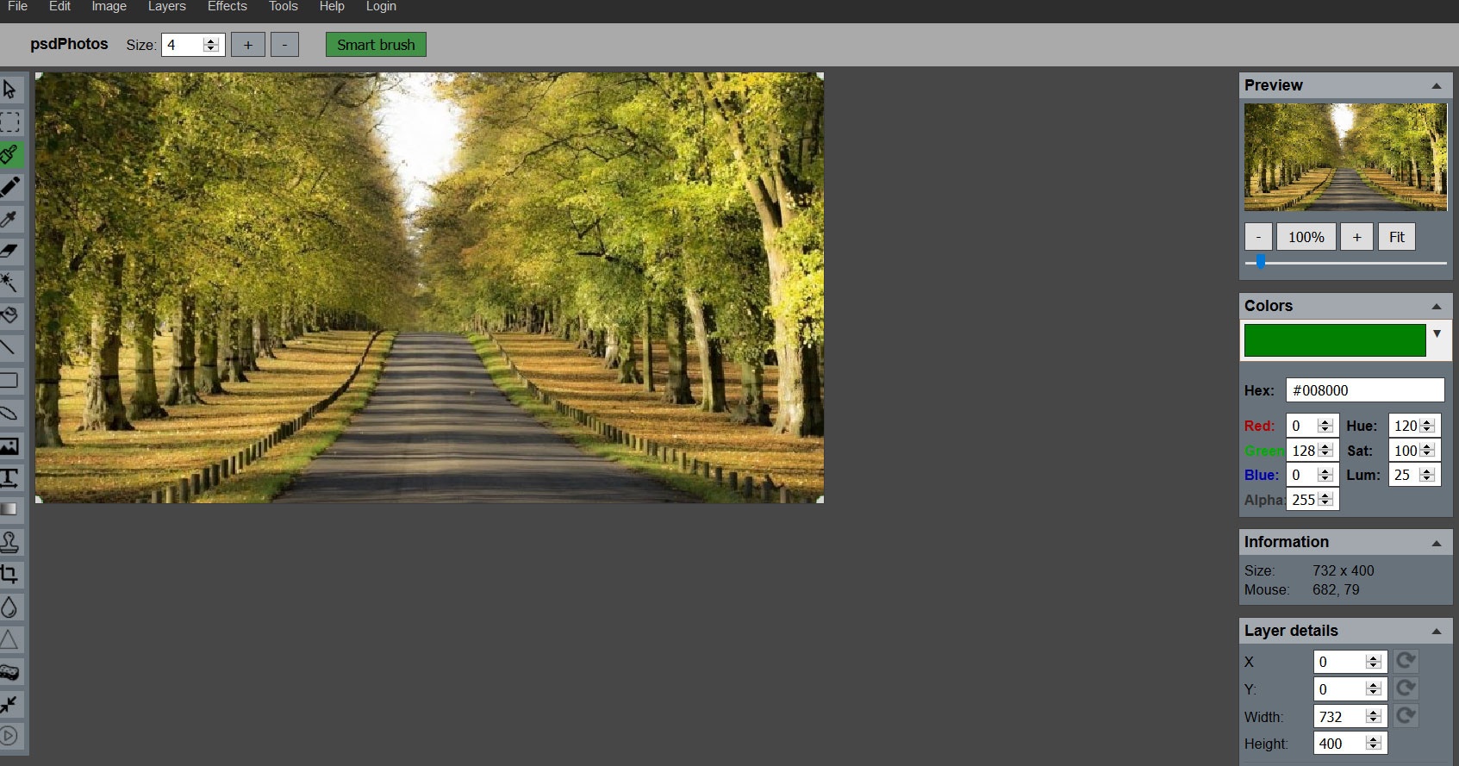
Task: Select the crop tool
Action: (10, 575)
